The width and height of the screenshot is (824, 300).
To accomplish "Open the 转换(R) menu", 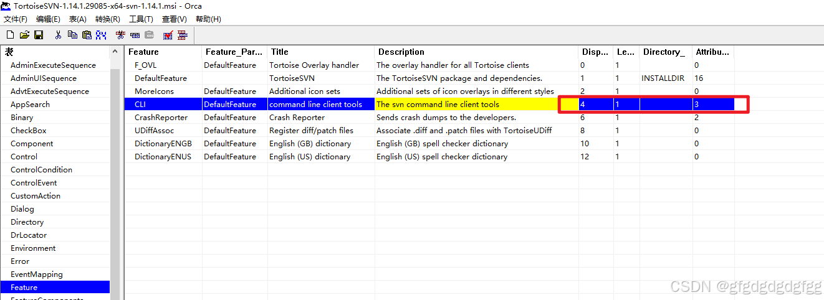I will (108, 19).
